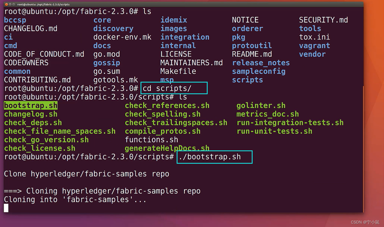384x227 pixels.
Task: Select the MAINTAINERS.md file name
Action: pyautogui.click(x=191, y=63)
